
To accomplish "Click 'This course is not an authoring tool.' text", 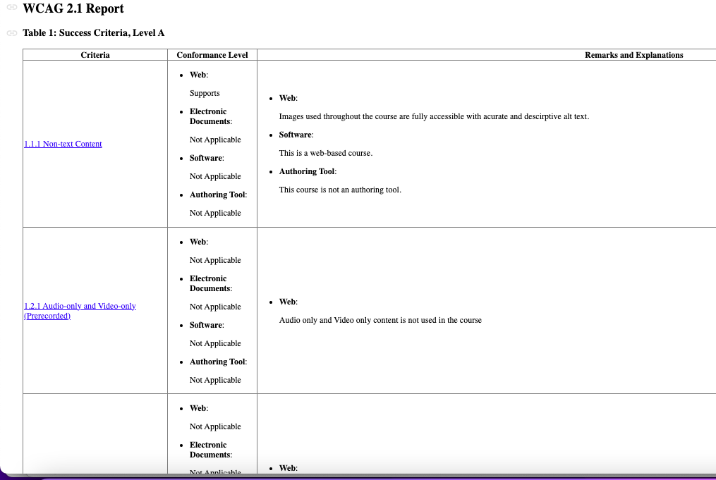I will coord(340,190).
